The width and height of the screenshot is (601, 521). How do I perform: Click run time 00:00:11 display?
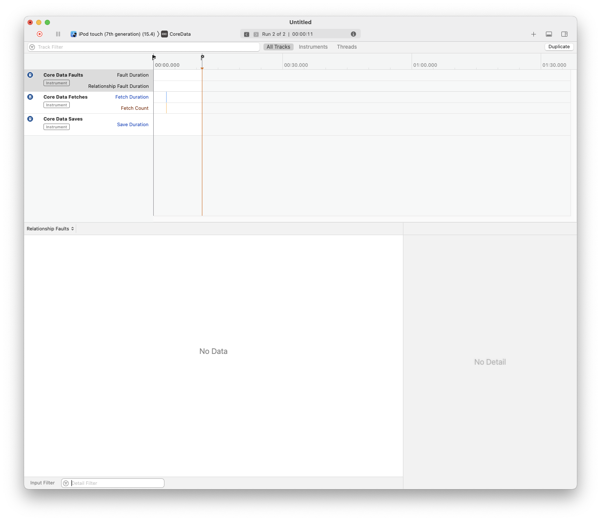[303, 34]
